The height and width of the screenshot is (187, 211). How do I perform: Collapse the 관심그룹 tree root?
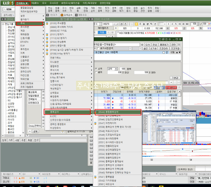(x=3, y=24)
